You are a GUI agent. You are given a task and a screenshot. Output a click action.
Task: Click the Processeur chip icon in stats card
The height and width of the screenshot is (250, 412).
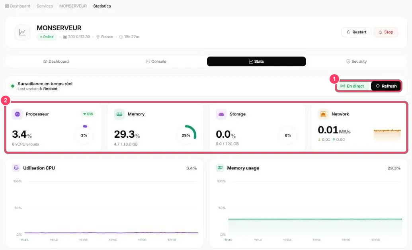pyautogui.click(x=18, y=114)
